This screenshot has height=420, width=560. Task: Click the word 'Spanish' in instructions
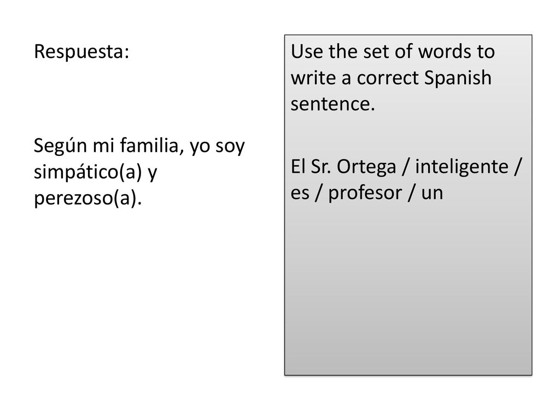point(458,78)
